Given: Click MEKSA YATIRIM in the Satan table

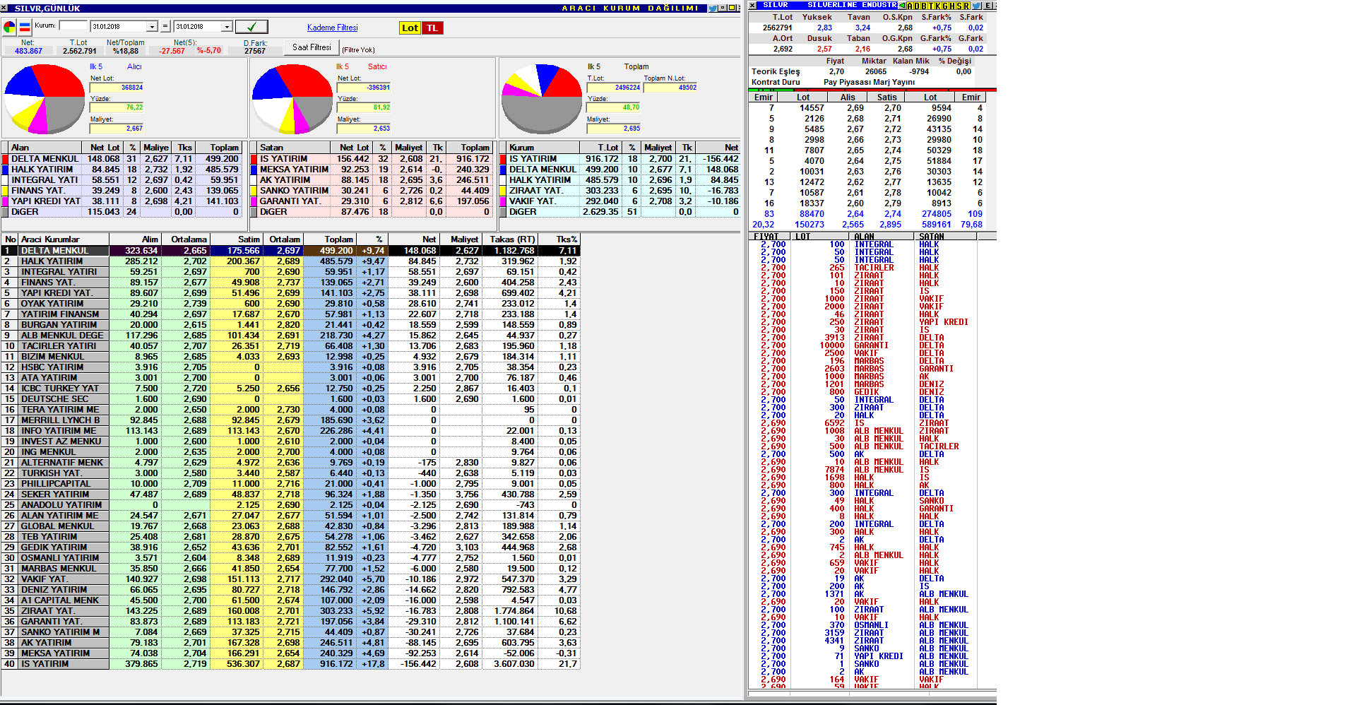Looking at the screenshot, I should coord(294,170).
